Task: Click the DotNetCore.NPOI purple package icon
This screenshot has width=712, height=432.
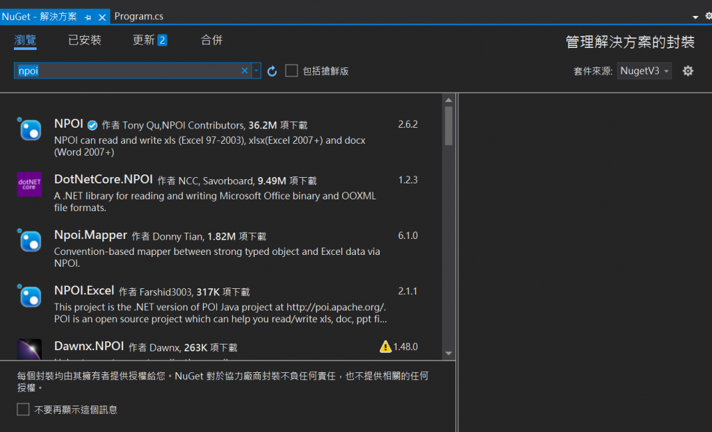Action: pos(29,184)
